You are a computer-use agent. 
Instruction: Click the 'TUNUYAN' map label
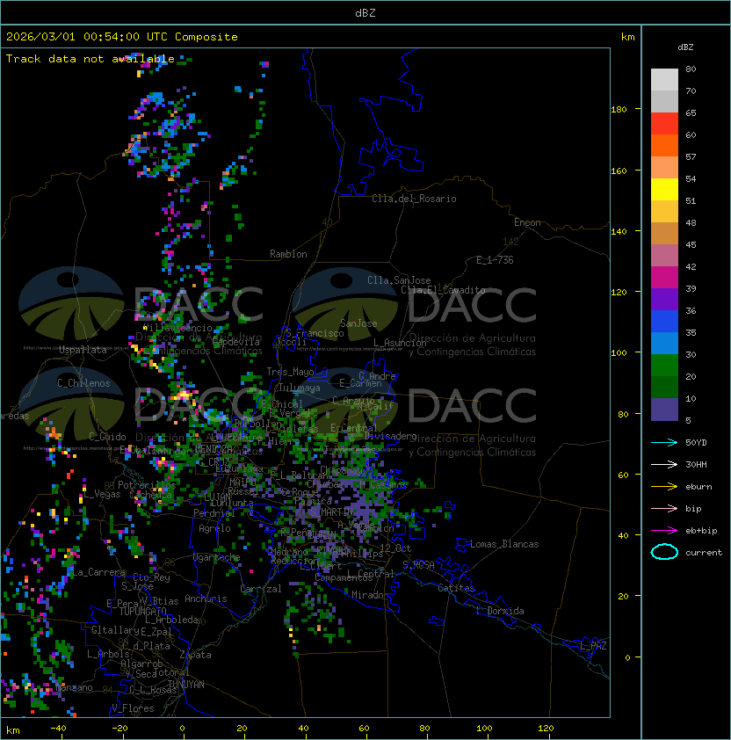click(186, 685)
